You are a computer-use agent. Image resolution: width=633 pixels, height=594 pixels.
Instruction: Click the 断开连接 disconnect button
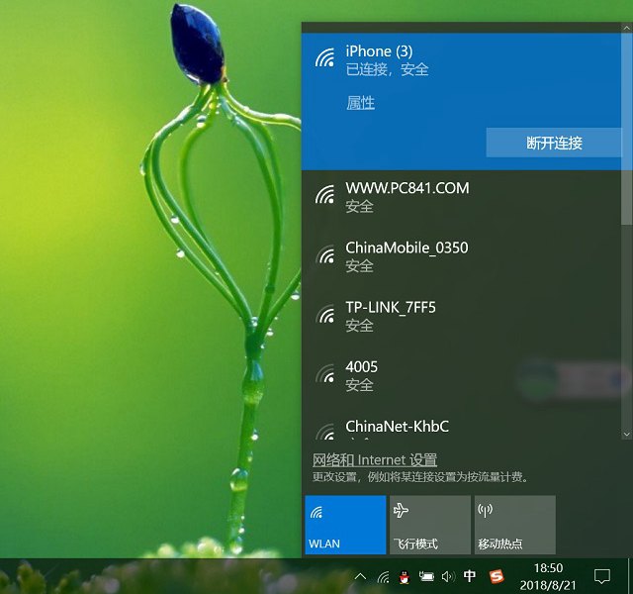tap(554, 143)
